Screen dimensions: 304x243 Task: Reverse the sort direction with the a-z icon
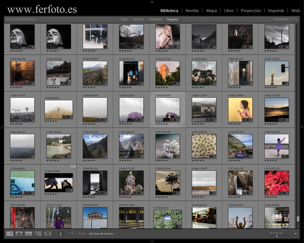tap(72, 234)
